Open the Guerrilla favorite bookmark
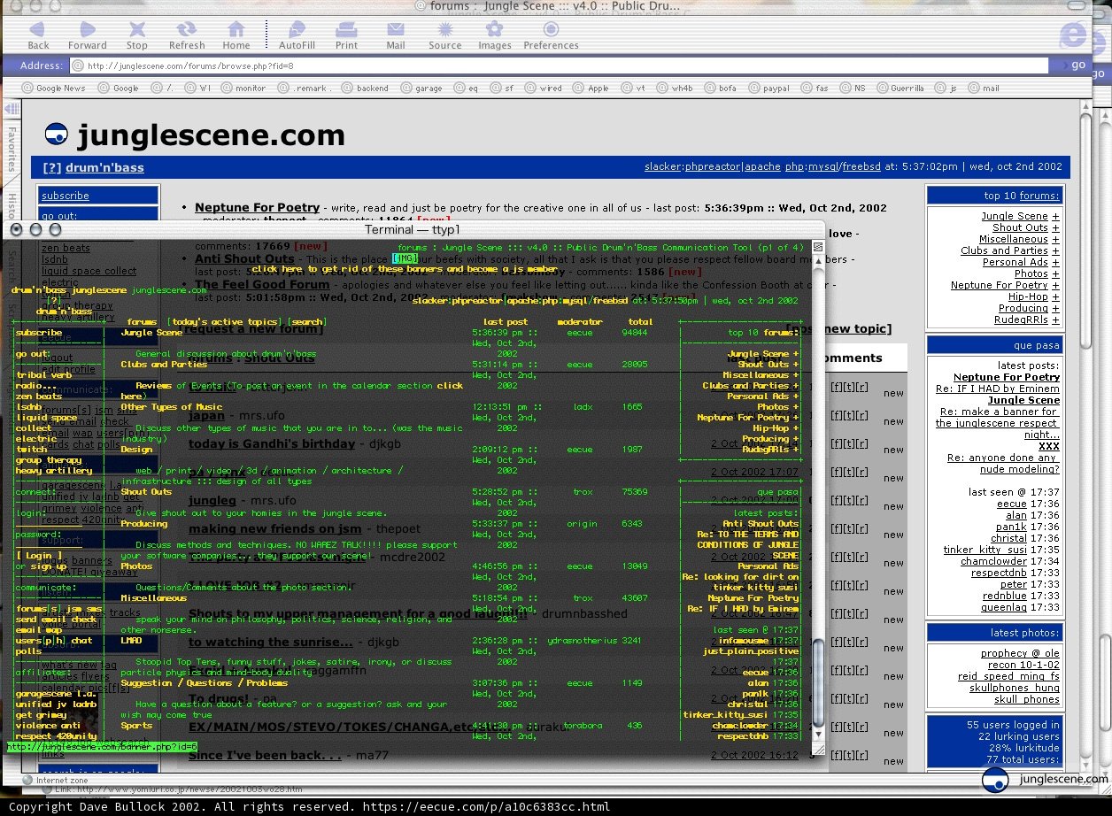Viewport: 1112px width, 816px height. pos(900,89)
